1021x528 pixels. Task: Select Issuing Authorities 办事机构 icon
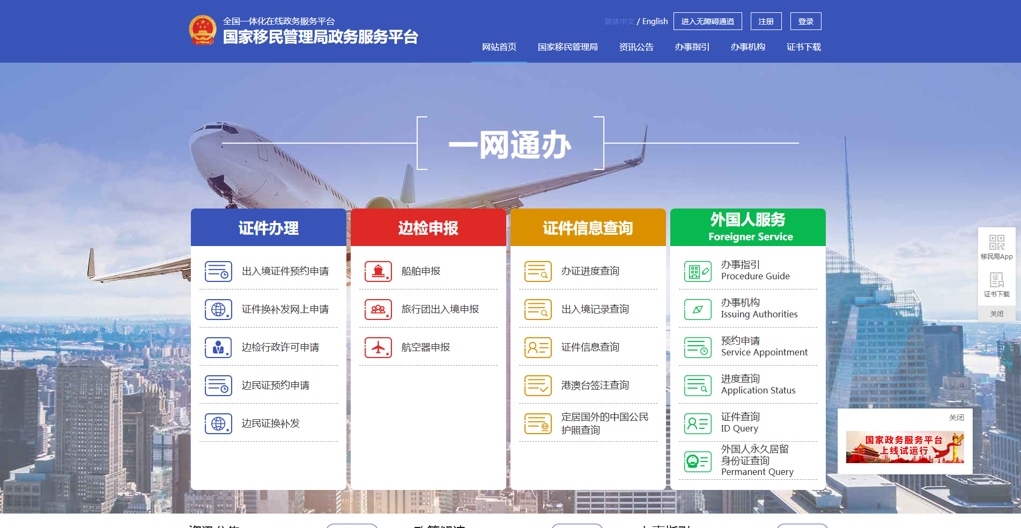point(697,309)
